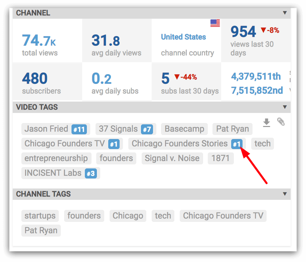Click the 954 views last 30 days value
This screenshot has height=262, width=306.
pos(243,31)
